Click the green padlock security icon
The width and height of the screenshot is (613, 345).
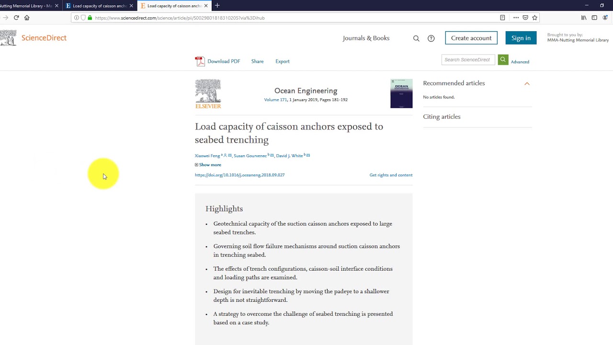[90, 18]
